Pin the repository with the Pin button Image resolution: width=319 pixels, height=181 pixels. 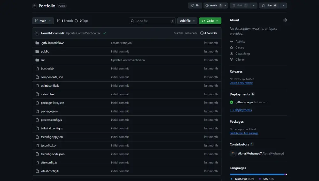(x=195, y=5)
